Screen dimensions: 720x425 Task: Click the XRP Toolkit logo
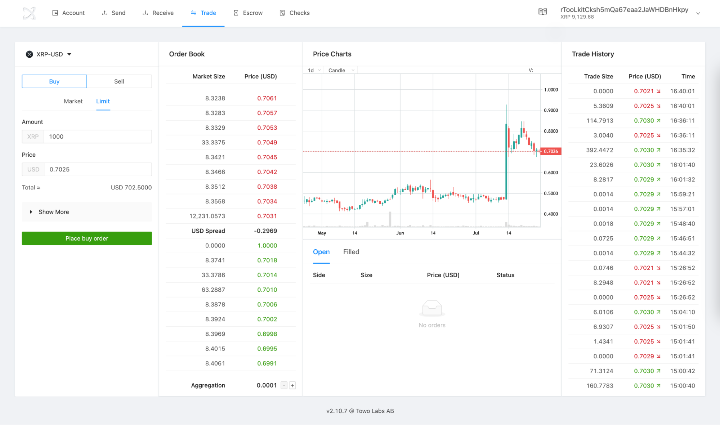(x=30, y=13)
